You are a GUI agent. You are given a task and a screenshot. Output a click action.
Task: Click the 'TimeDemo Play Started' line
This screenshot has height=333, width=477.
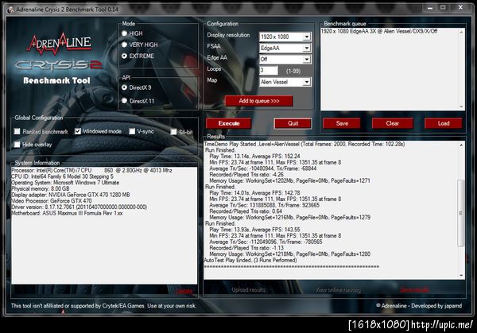click(x=304, y=144)
